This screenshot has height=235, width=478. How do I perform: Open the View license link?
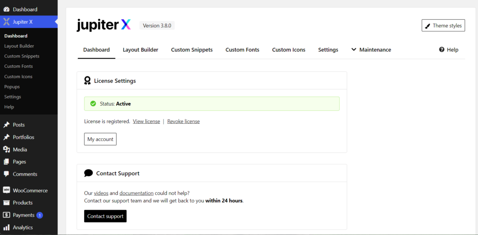pos(146,121)
